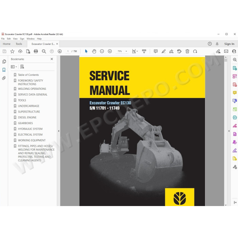Show page thumbnails panel
Viewport: 238px width, 238px height.
4,62
